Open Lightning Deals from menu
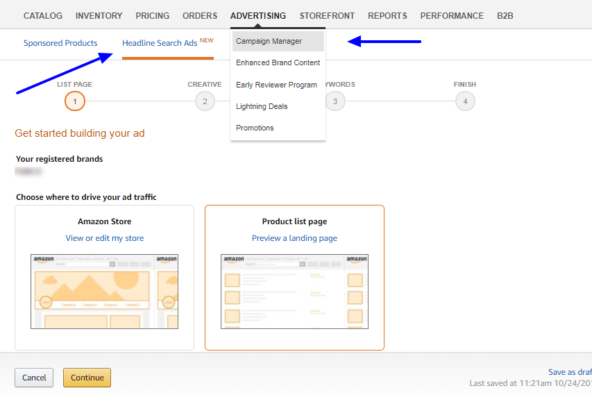Viewport: 592px width, 395px height. (262, 106)
